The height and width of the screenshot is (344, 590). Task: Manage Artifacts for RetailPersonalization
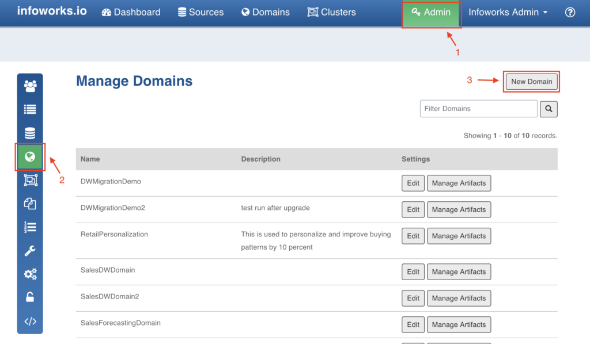(459, 236)
